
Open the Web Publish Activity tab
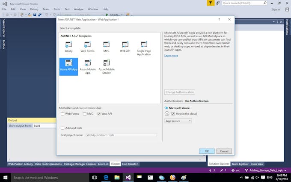(x=21, y=164)
